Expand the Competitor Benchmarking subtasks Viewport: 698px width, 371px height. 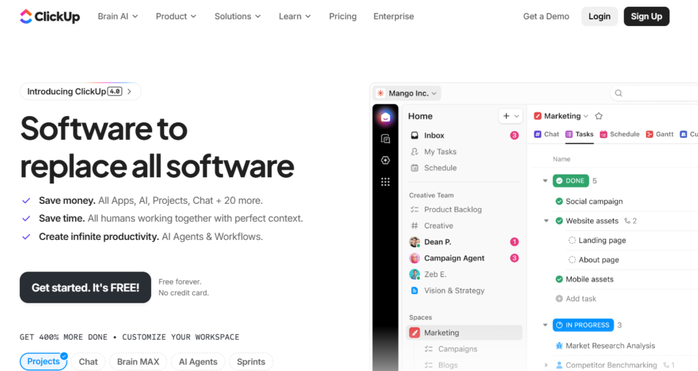click(546, 366)
